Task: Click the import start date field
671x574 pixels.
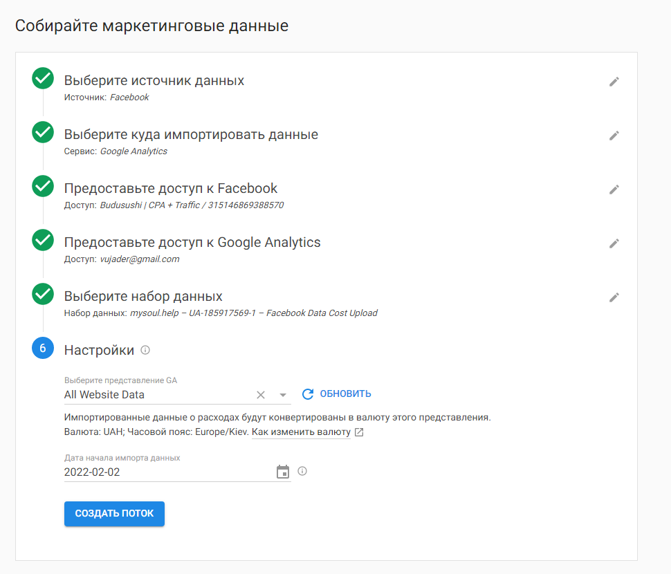Action: click(166, 473)
